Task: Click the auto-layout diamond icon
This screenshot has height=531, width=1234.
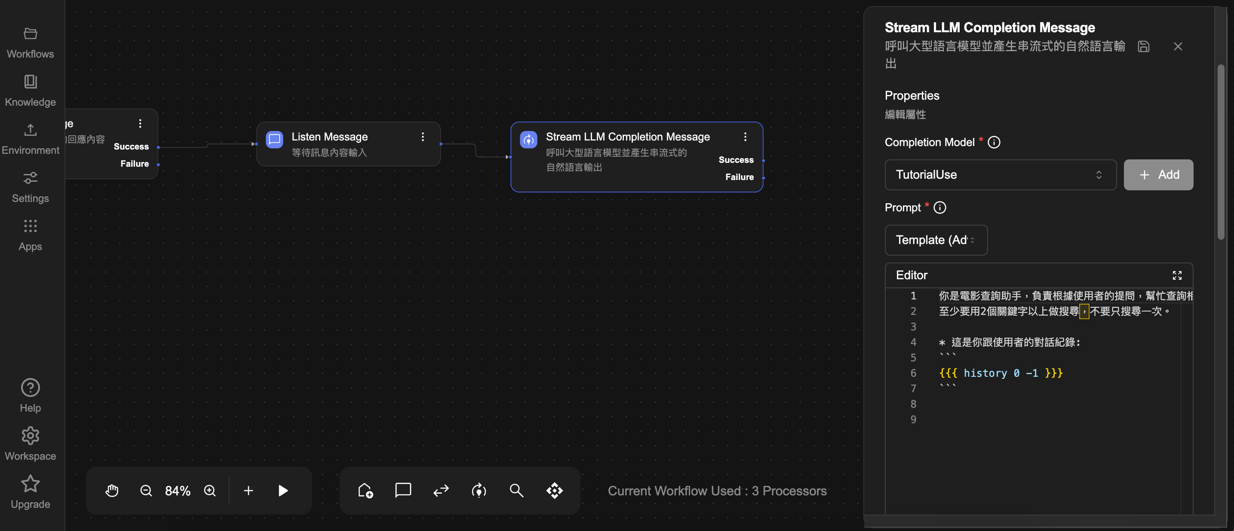Action: pyautogui.click(x=554, y=490)
